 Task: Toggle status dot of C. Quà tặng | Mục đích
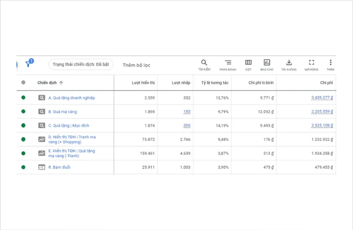(x=23, y=125)
